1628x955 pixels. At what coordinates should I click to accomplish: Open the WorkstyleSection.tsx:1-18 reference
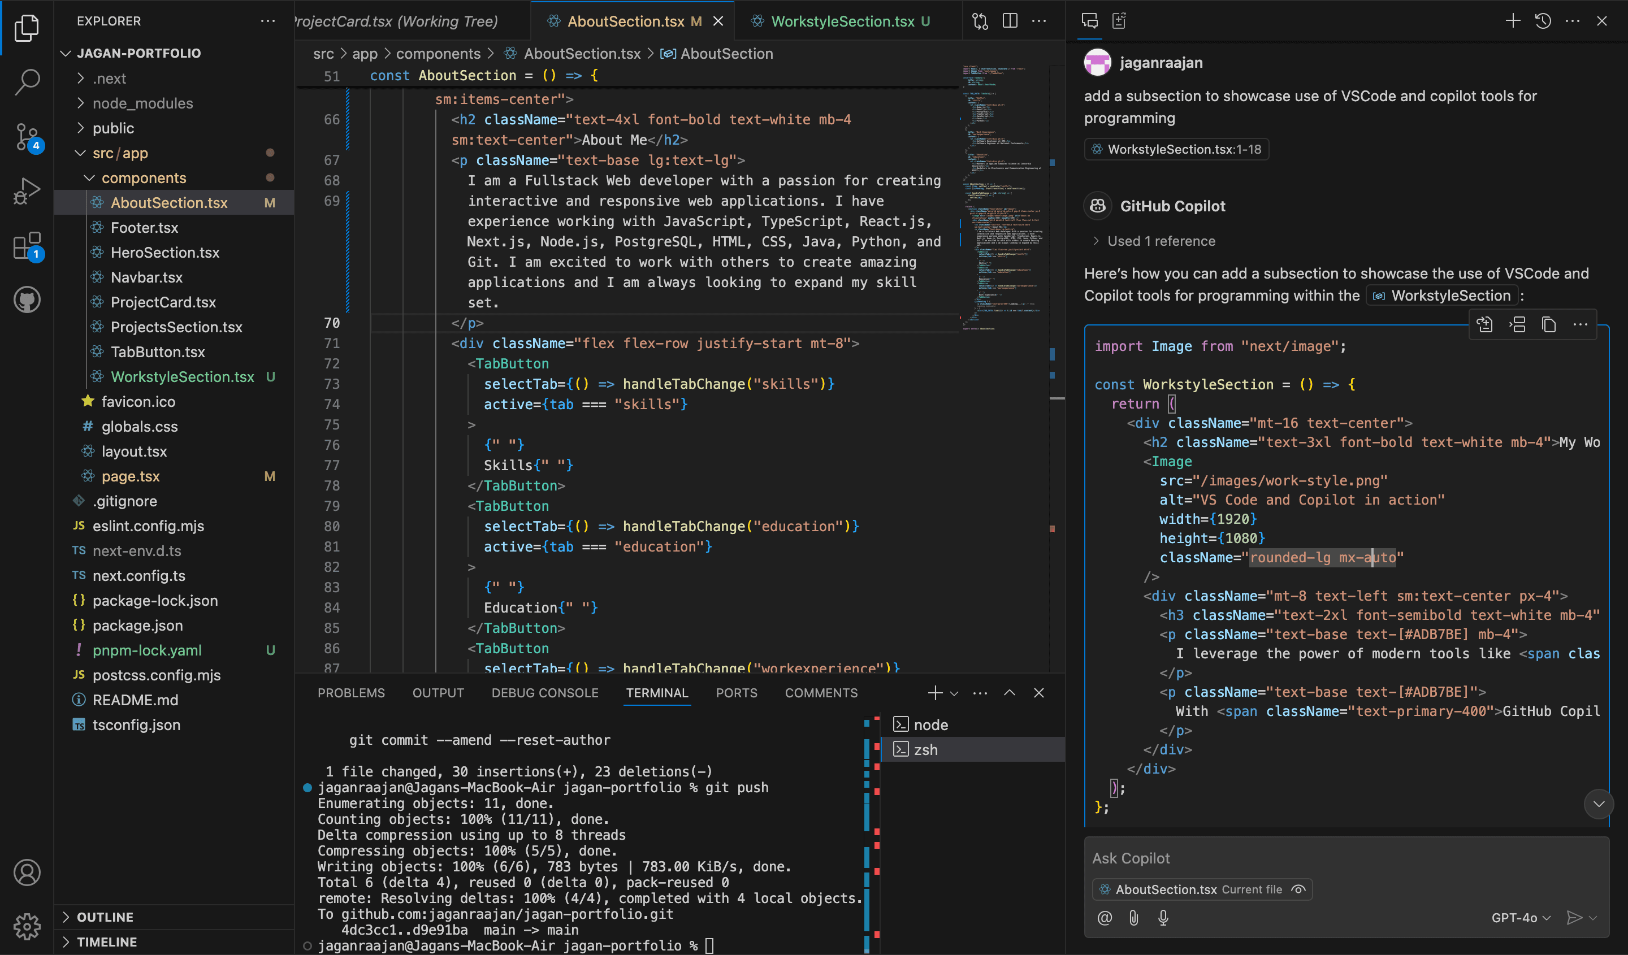1176,149
